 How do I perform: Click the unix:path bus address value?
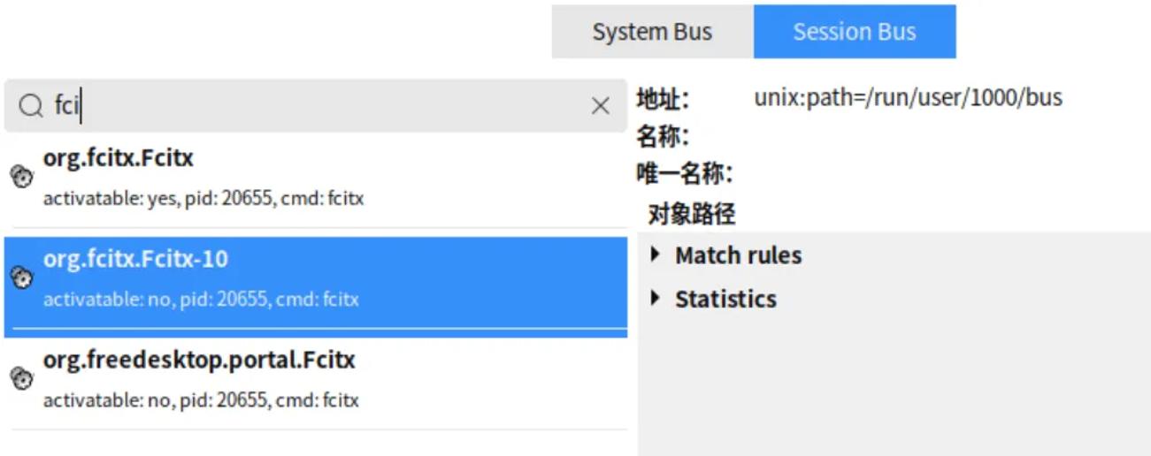click(908, 97)
